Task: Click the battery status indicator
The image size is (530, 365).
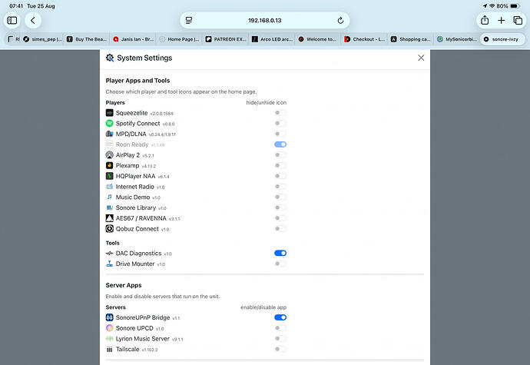Action: [515, 6]
